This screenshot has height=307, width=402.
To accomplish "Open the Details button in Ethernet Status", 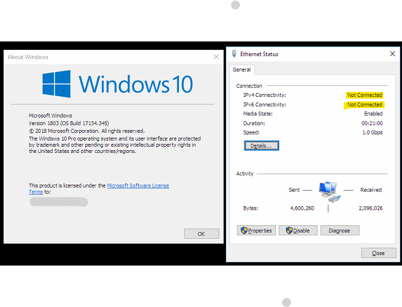I will (x=261, y=146).
